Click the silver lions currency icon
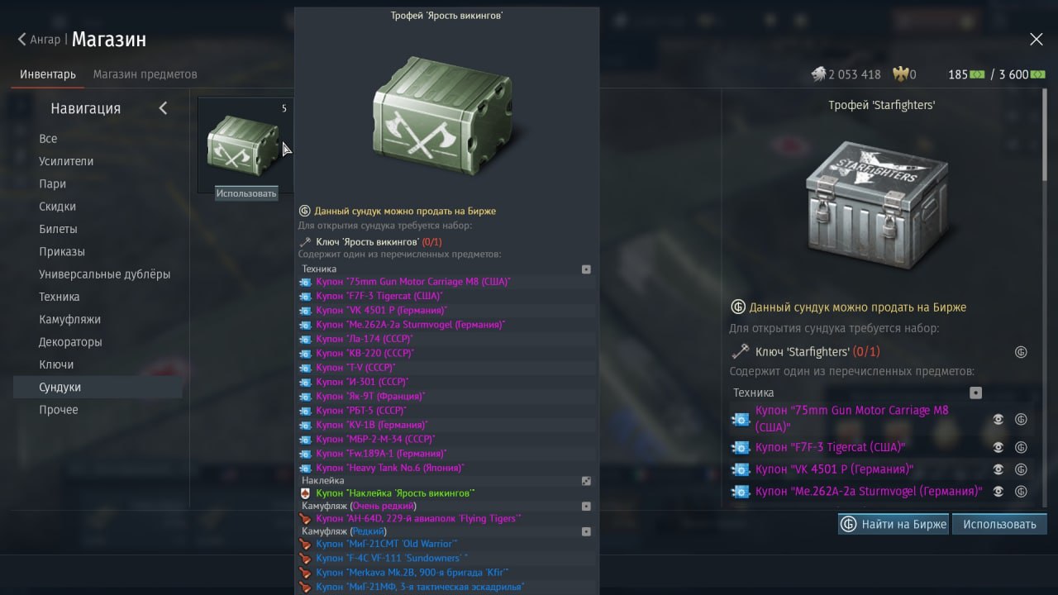The height and width of the screenshot is (595, 1058). tap(818, 74)
